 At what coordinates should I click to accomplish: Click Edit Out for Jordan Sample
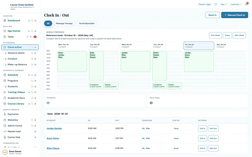213,128
